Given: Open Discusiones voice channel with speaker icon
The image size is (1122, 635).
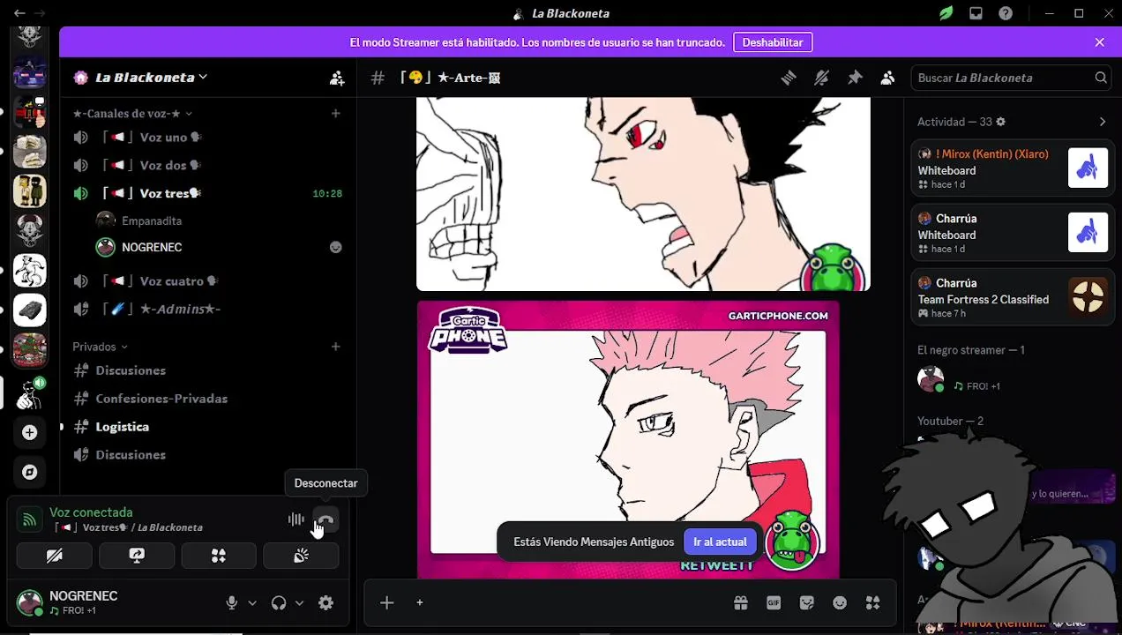Looking at the screenshot, I should (x=208, y=455).
